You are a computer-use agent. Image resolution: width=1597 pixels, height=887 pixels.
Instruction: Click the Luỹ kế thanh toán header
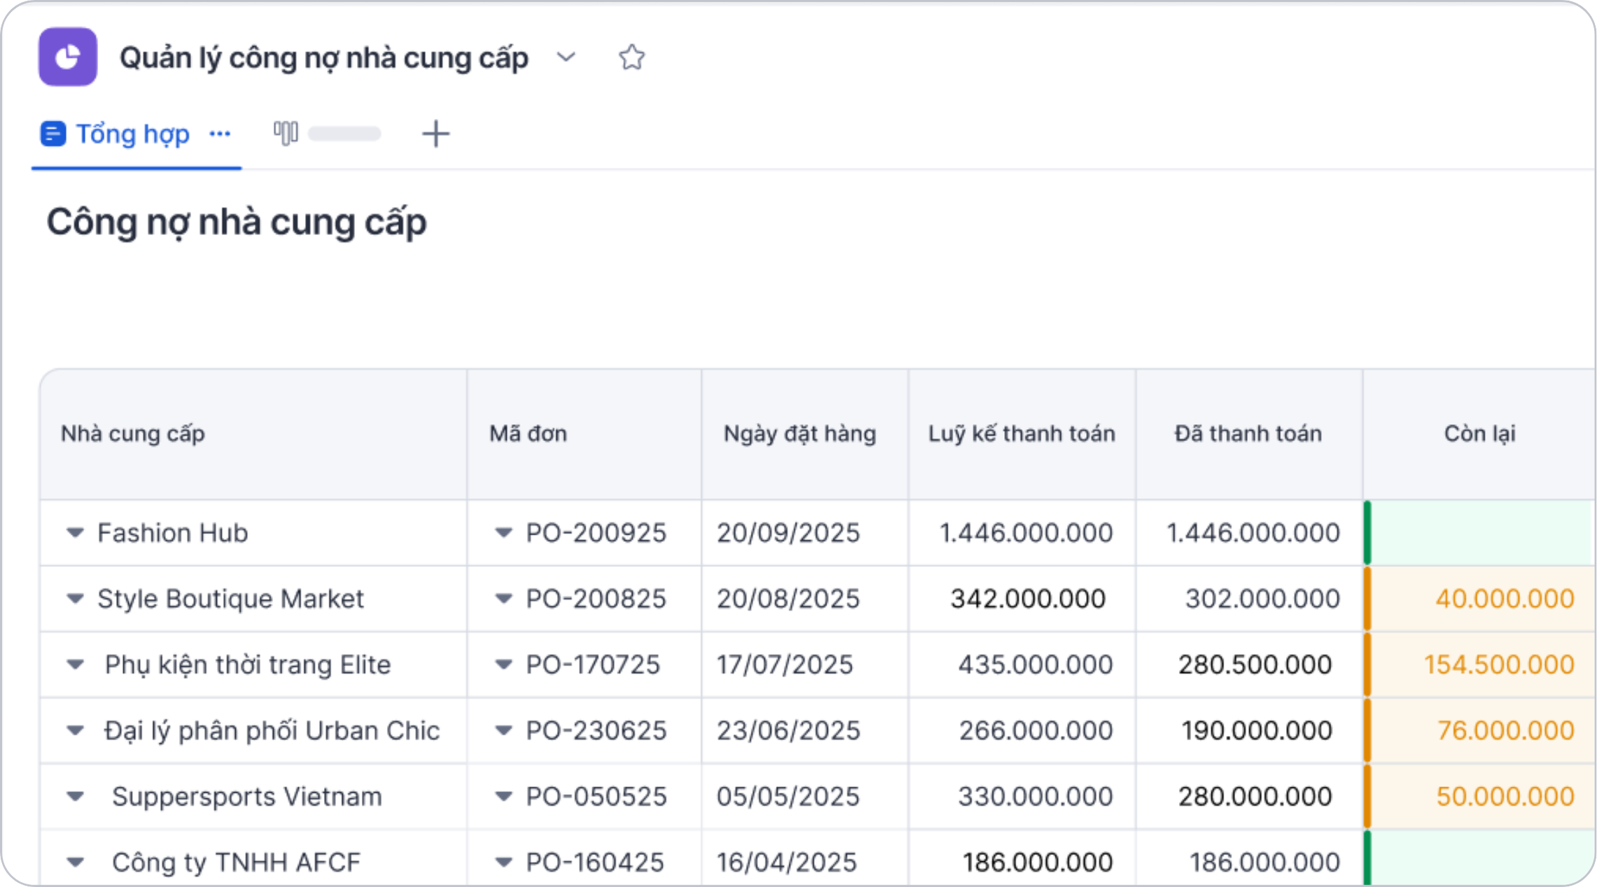coord(1021,434)
